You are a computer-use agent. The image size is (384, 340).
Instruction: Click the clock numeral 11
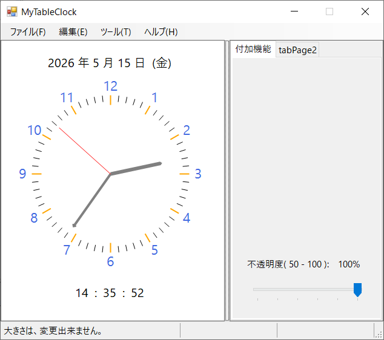[x=67, y=97]
